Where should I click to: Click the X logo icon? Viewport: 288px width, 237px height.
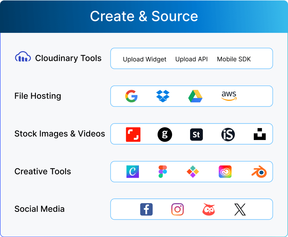pyautogui.click(x=240, y=209)
